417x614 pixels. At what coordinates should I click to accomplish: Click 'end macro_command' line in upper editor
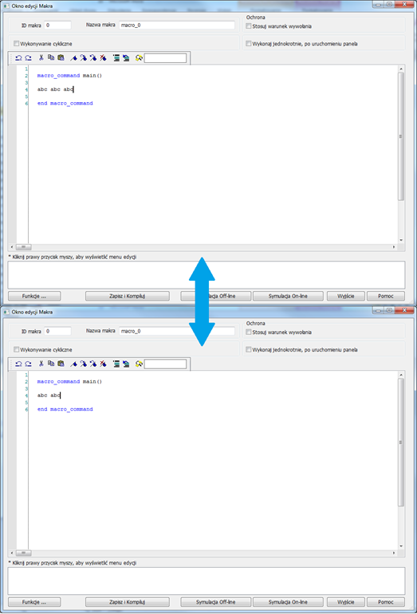[x=65, y=104]
